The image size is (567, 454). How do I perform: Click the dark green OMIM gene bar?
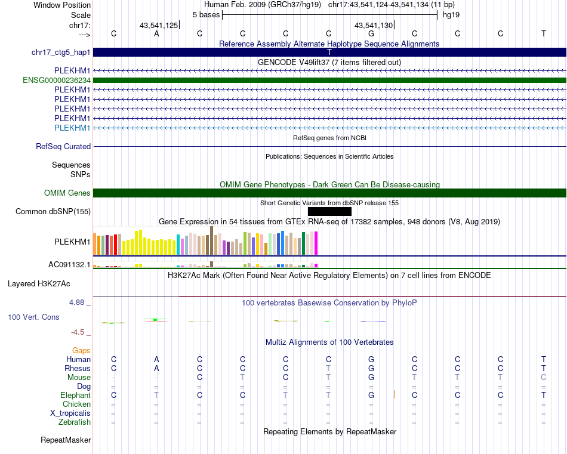(329, 193)
